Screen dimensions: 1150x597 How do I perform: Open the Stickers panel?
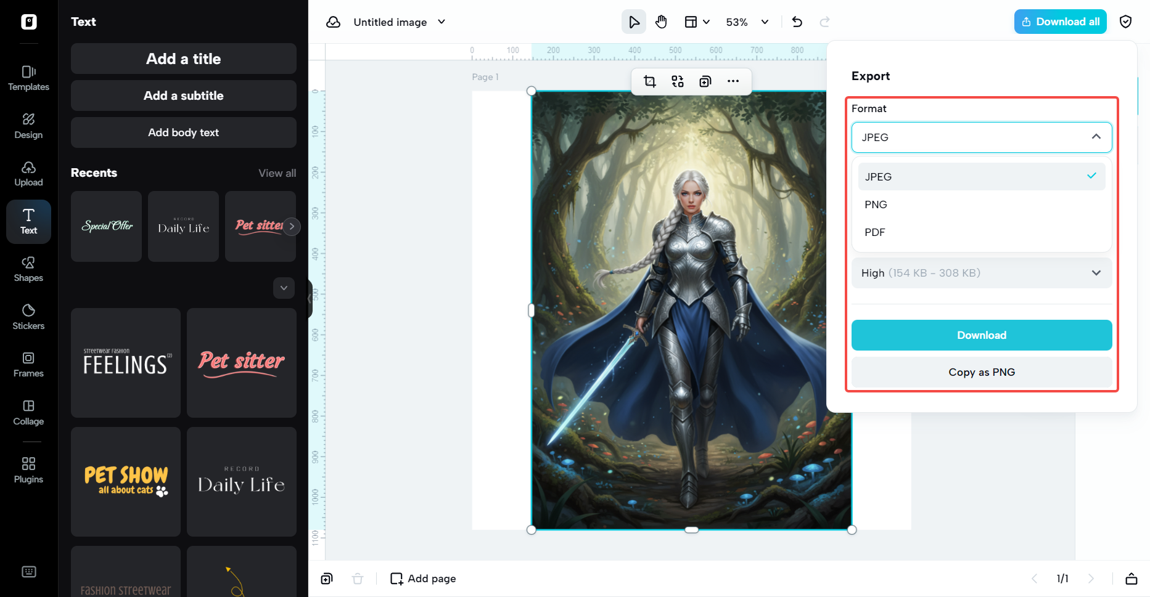coord(28,316)
